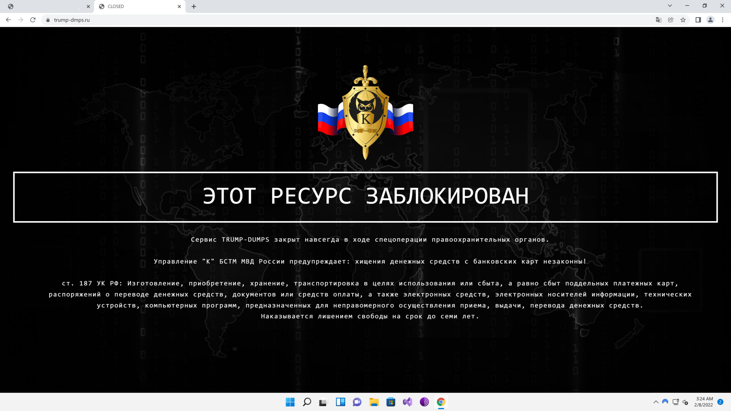
Task: Open the network status tray icon
Action: [676, 402]
